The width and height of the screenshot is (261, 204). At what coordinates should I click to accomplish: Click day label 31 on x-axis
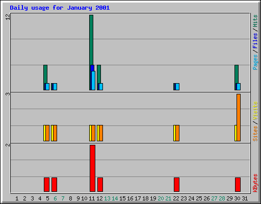tap(245, 198)
